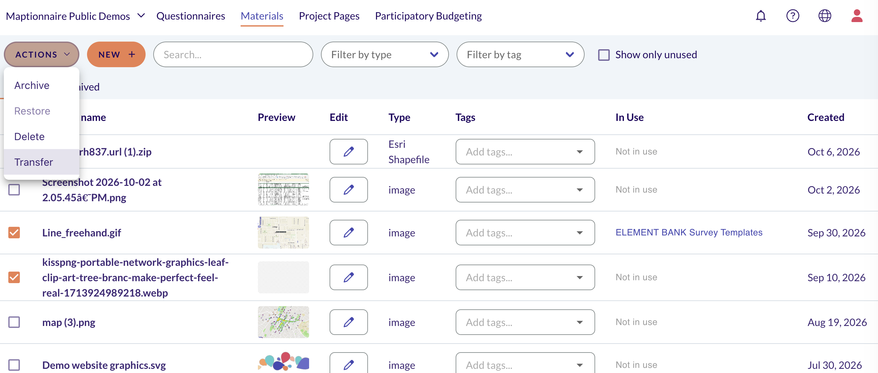This screenshot has width=878, height=373.
Task: Choose Delete from the Actions menu
Action: (x=41, y=137)
